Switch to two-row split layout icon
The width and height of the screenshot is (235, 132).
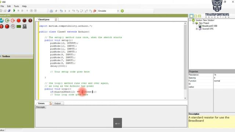(x=195, y=16)
